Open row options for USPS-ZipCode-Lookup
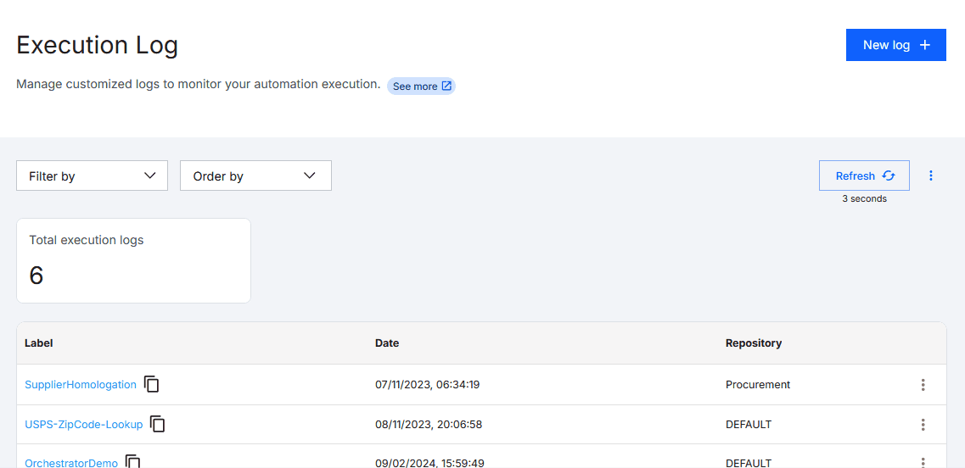The image size is (965, 468). (x=923, y=424)
